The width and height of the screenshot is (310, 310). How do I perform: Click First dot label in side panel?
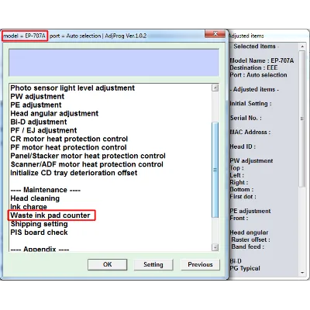point(243,197)
